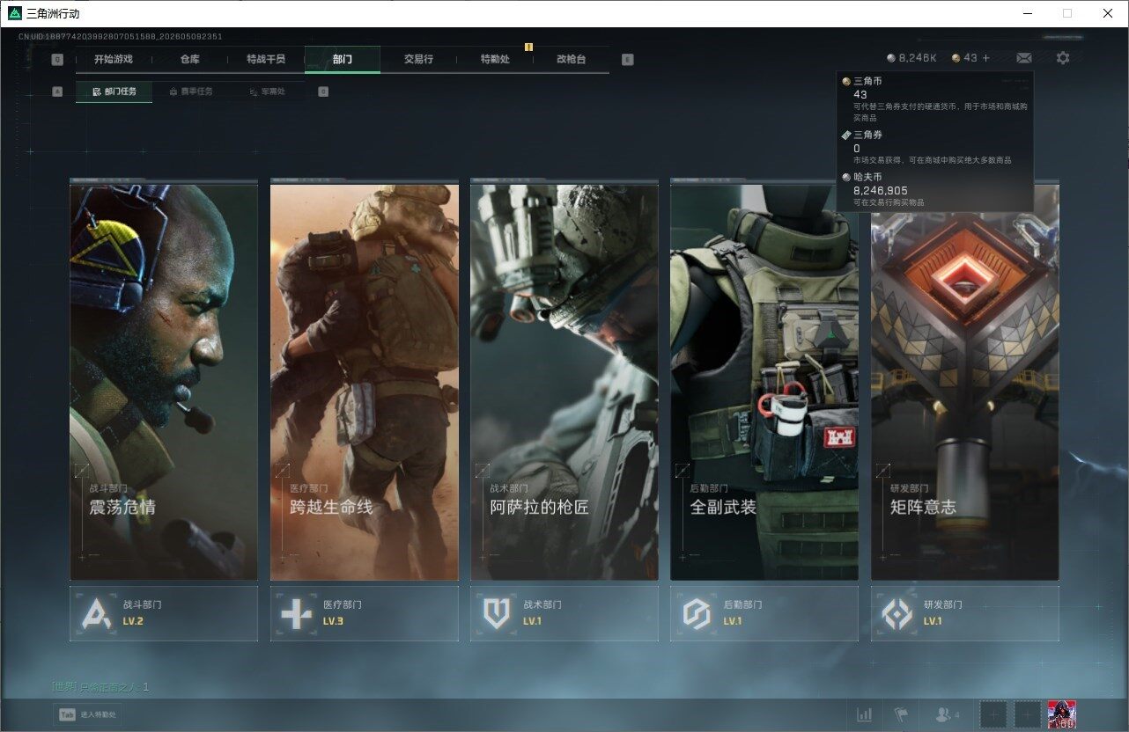Click the A key hint before 部门任务
1129x732 pixels.
(57, 91)
